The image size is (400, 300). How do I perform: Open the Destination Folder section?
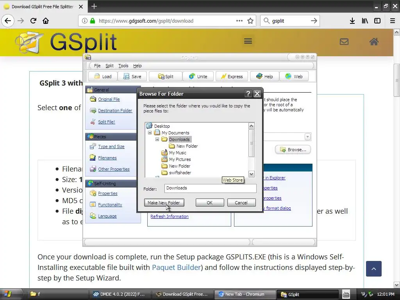tap(115, 111)
